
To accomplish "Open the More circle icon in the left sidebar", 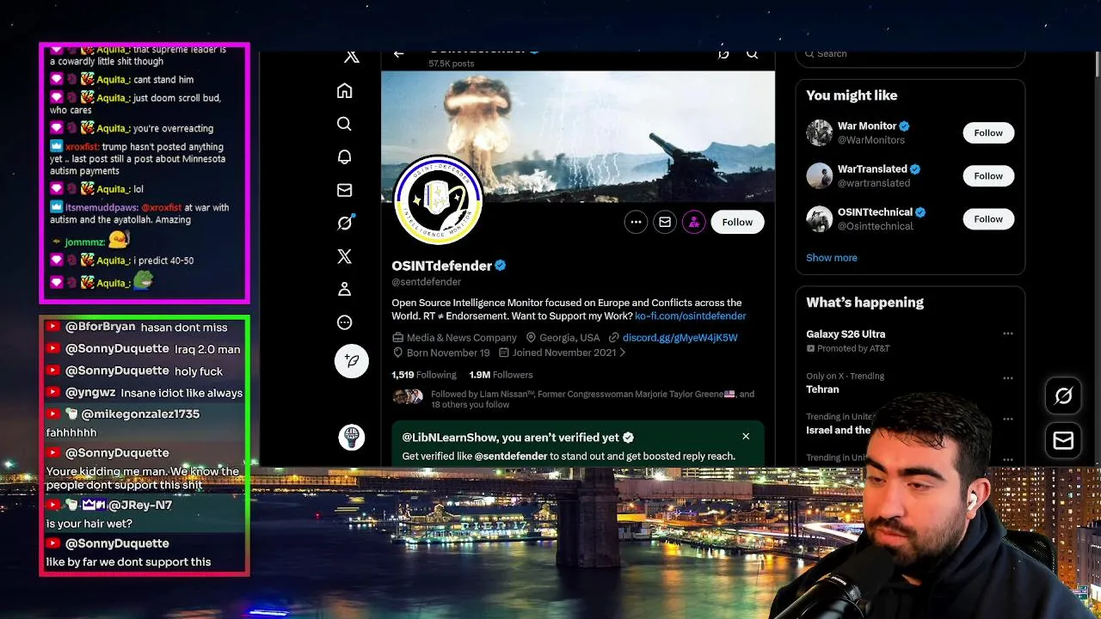I will tap(344, 322).
